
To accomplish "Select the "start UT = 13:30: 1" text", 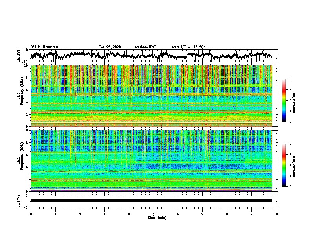I will [190, 47].
